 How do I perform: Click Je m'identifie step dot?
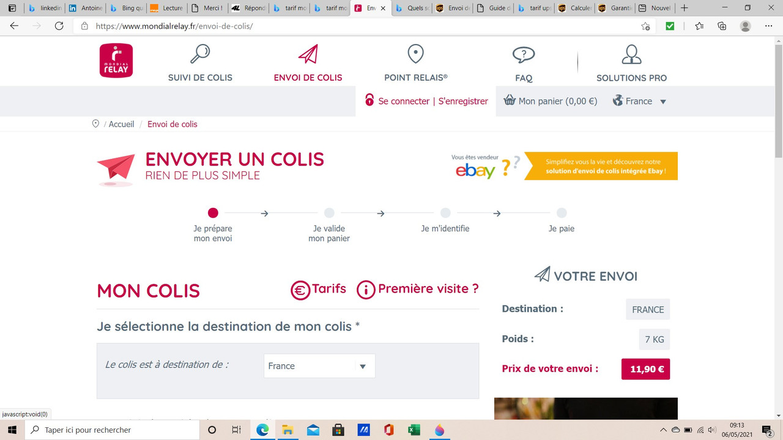coord(445,213)
